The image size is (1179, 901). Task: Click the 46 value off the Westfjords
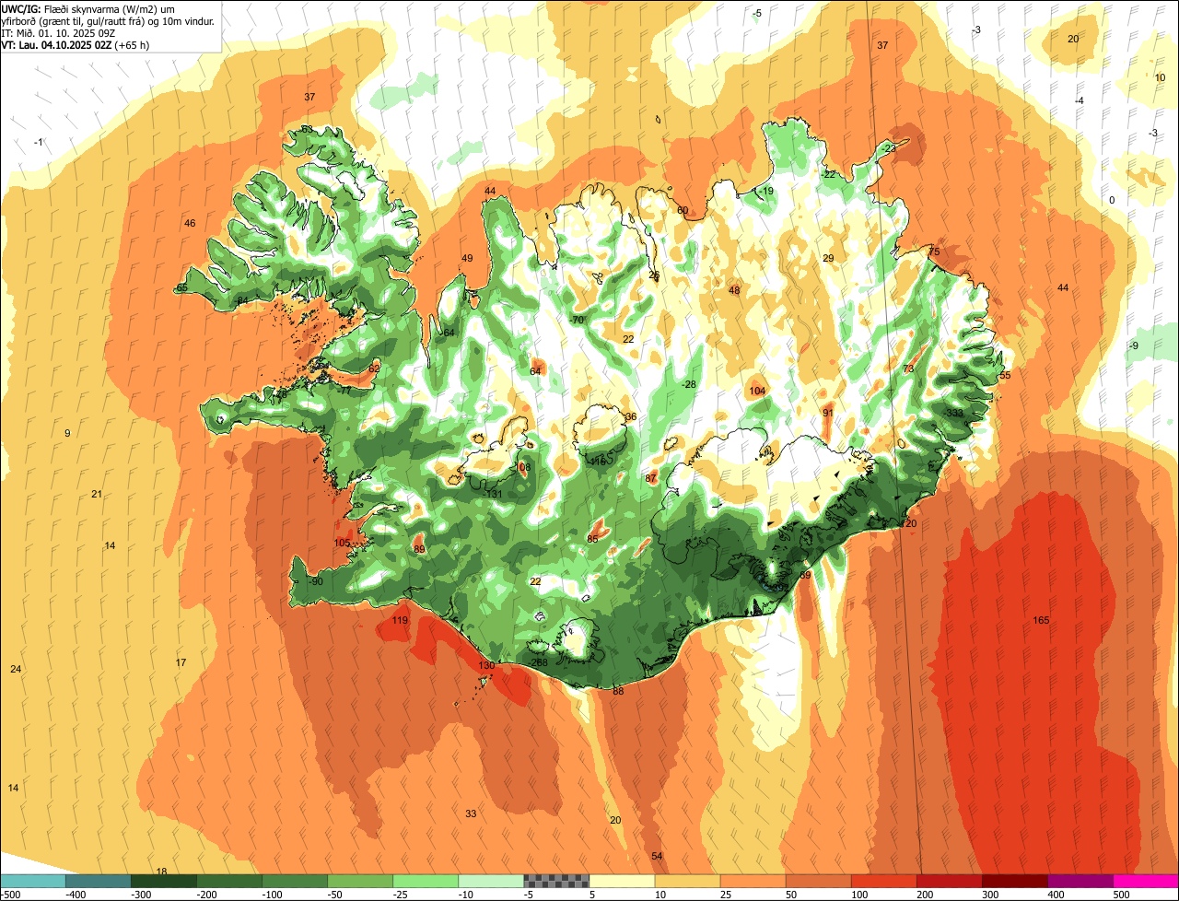[190, 223]
